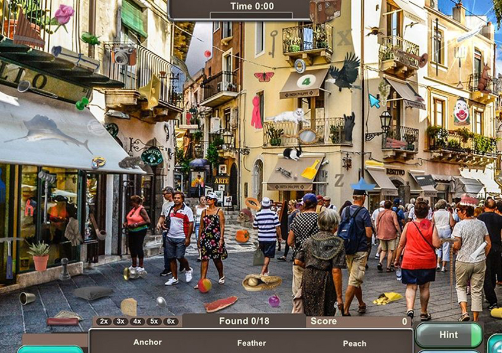Select the Feather word in item list
Screen dimensions: 502x353
point(252,343)
